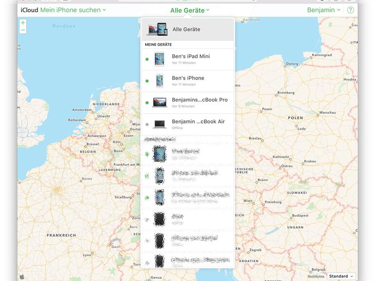Click the Ben's iPhone device thumbnail
The image size is (375, 281).
[x=160, y=81]
